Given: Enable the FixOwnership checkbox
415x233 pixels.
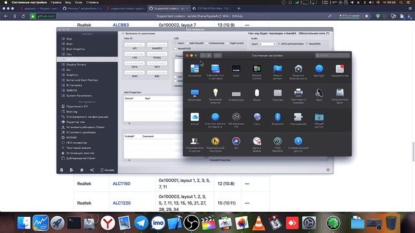Looking at the screenshot, I should (x=206, y=43).
